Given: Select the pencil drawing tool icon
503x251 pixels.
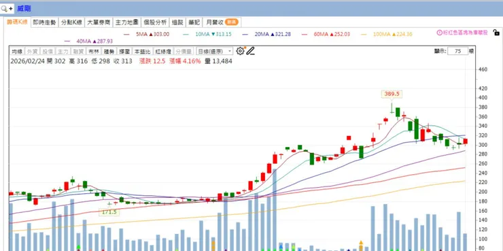Looking at the screenshot, I should pos(251,51).
